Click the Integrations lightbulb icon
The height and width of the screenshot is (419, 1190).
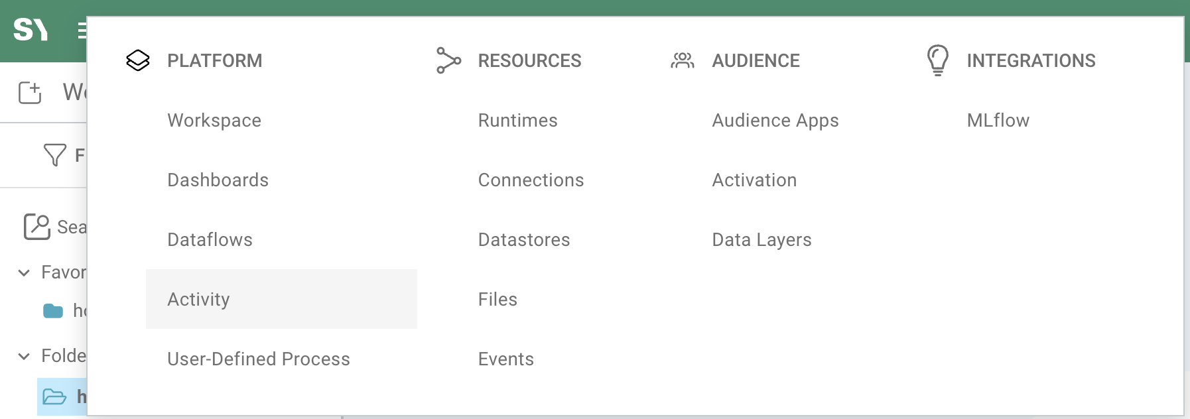(937, 60)
